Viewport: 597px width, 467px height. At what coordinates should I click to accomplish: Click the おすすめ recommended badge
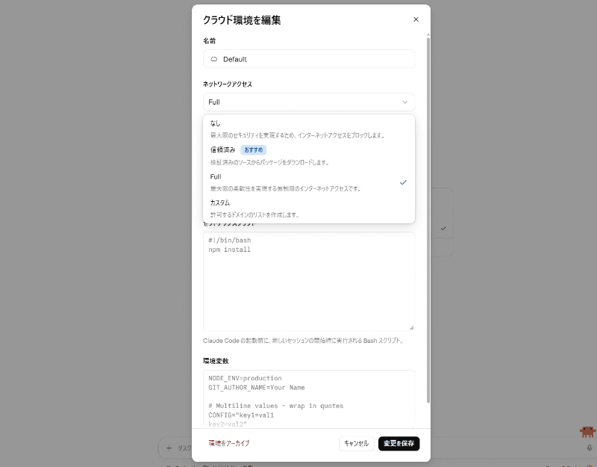(253, 150)
